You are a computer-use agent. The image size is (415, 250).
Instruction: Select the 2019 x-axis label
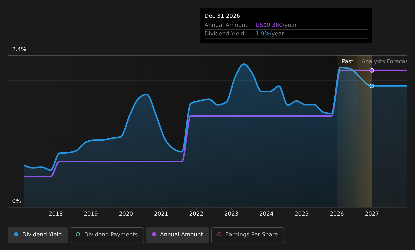[x=91, y=214]
